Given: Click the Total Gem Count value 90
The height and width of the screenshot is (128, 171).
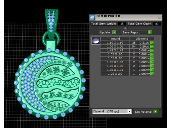Looking at the screenshot, I should click(157, 24).
